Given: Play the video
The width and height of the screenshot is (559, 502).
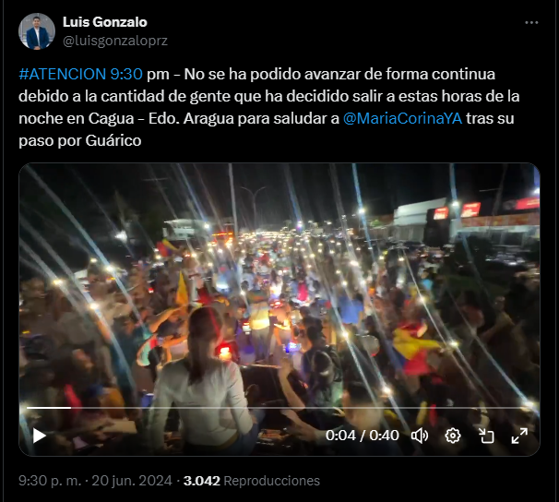Looking at the screenshot, I should click(x=40, y=436).
